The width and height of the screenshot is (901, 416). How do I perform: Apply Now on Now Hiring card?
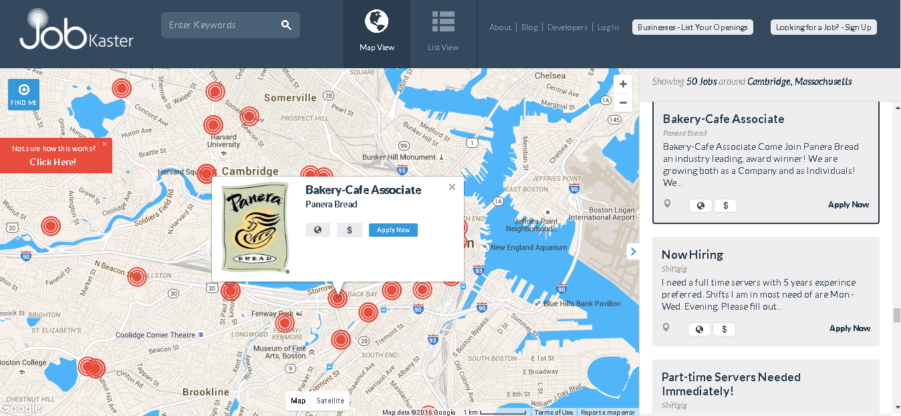pos(850,328)
